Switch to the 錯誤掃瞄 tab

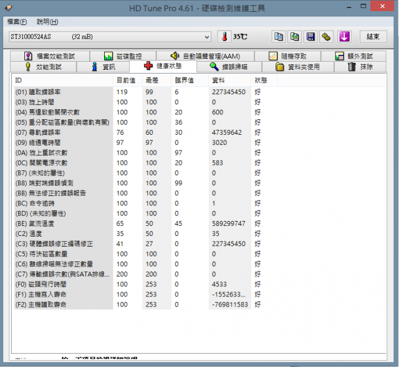pyautogui.click(x=229, y=67)
